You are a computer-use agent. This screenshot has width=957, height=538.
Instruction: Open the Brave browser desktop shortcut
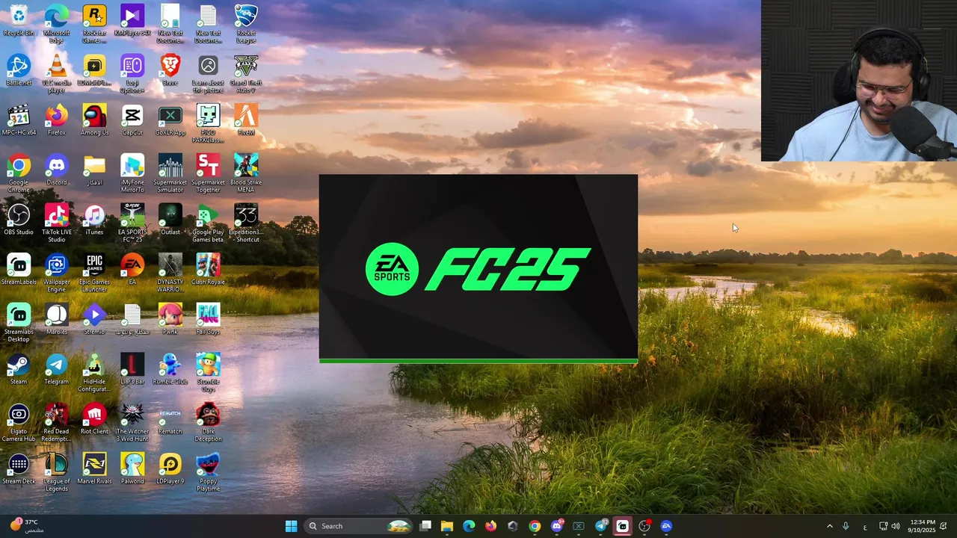point(170,70)
